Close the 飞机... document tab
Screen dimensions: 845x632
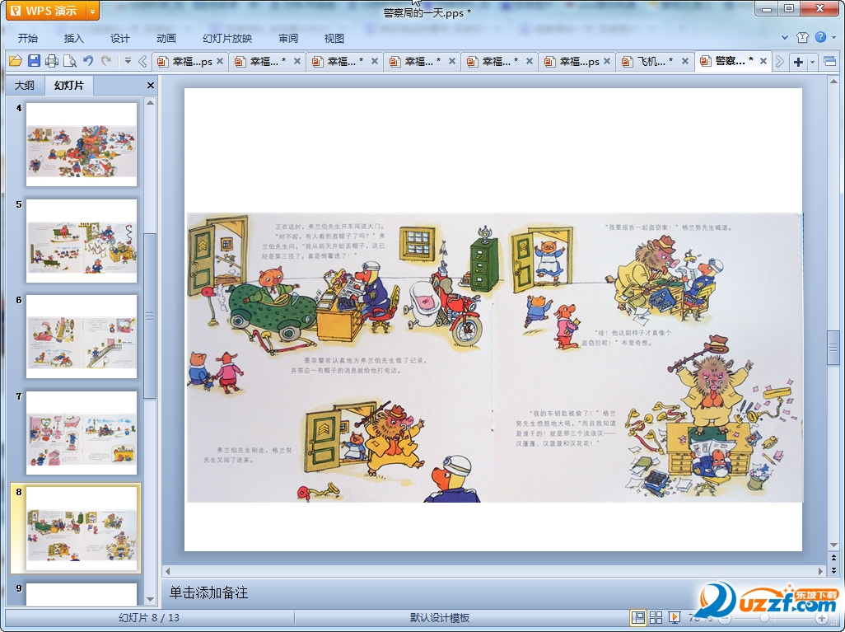click(685, 62)
